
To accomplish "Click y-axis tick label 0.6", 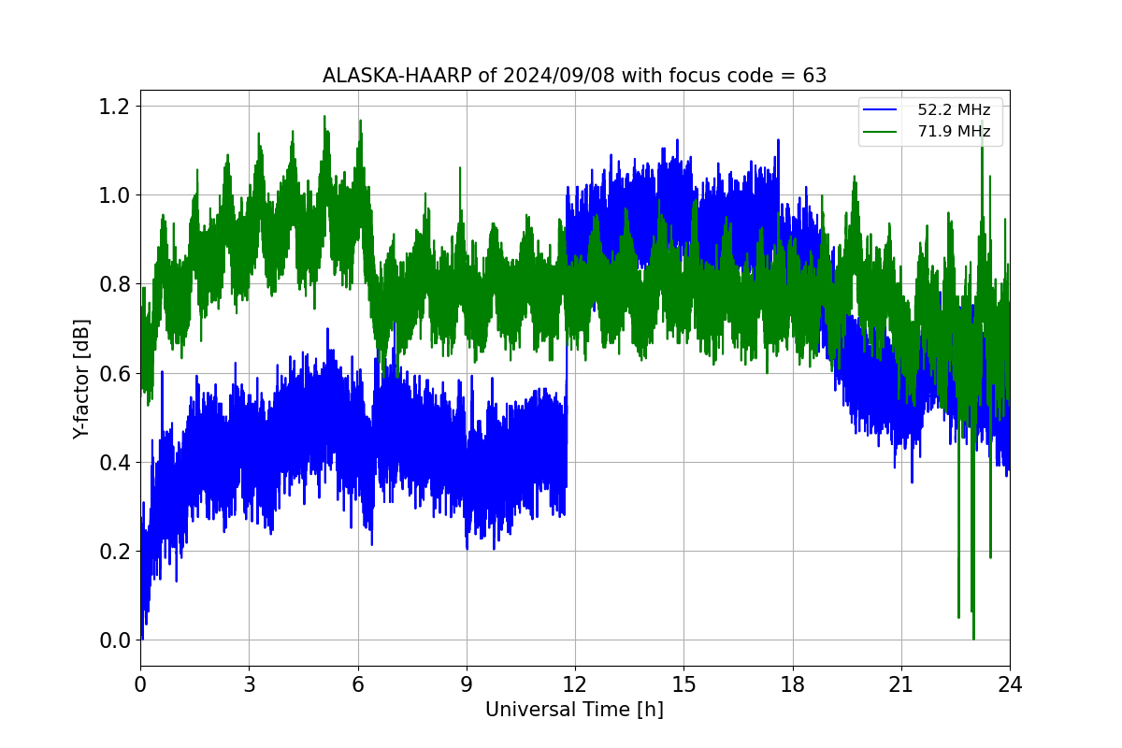I will (113, 373).
